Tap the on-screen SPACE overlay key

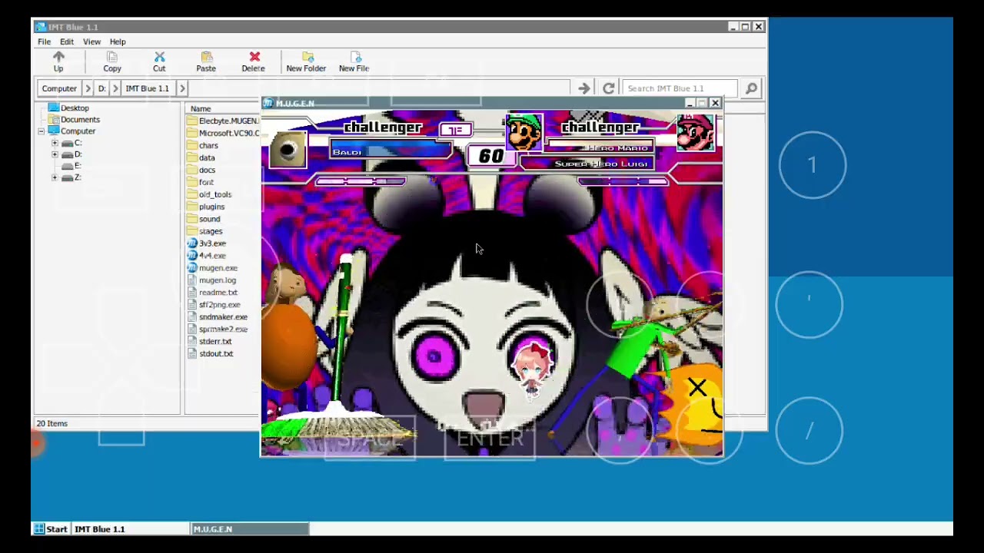tap(370, 440)
